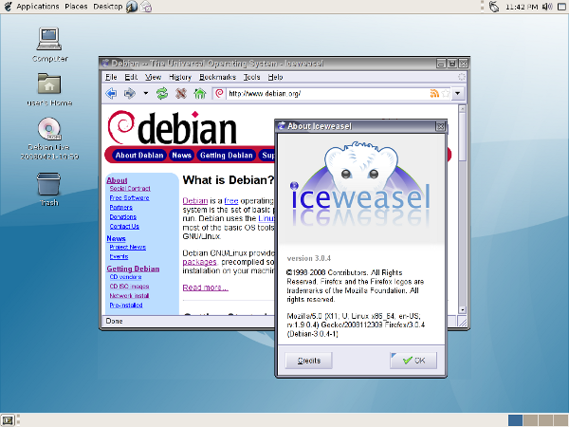Click the debian.org URL field
Image resolution: width=569 pixels, height=427 pixels.
322,93
